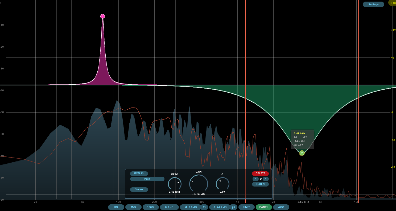Select the green band 2 node in the cut

point(302,153)
